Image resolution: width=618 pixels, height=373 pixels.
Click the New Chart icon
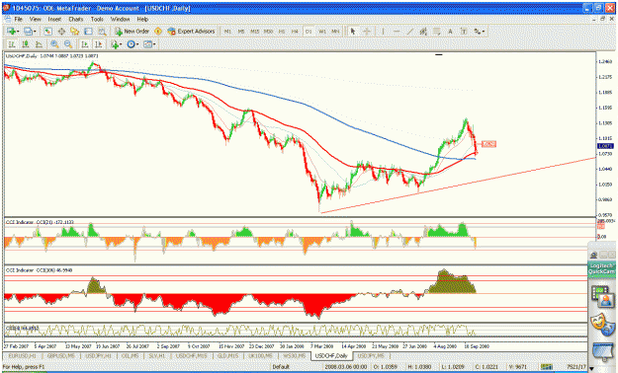pos(11,32)
